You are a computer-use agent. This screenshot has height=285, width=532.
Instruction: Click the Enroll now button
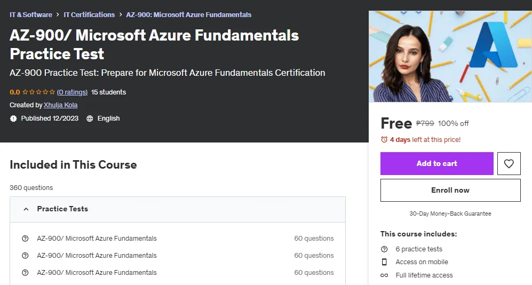tap(450, 191)
